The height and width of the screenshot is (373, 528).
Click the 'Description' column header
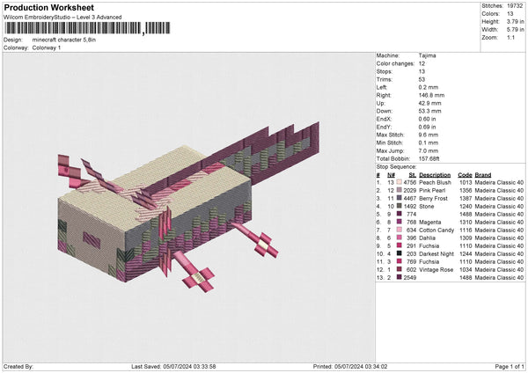tap(435, 175)
